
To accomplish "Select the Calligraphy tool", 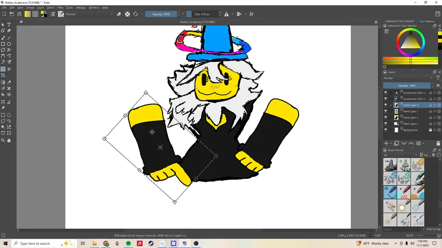I will point(9,31).
